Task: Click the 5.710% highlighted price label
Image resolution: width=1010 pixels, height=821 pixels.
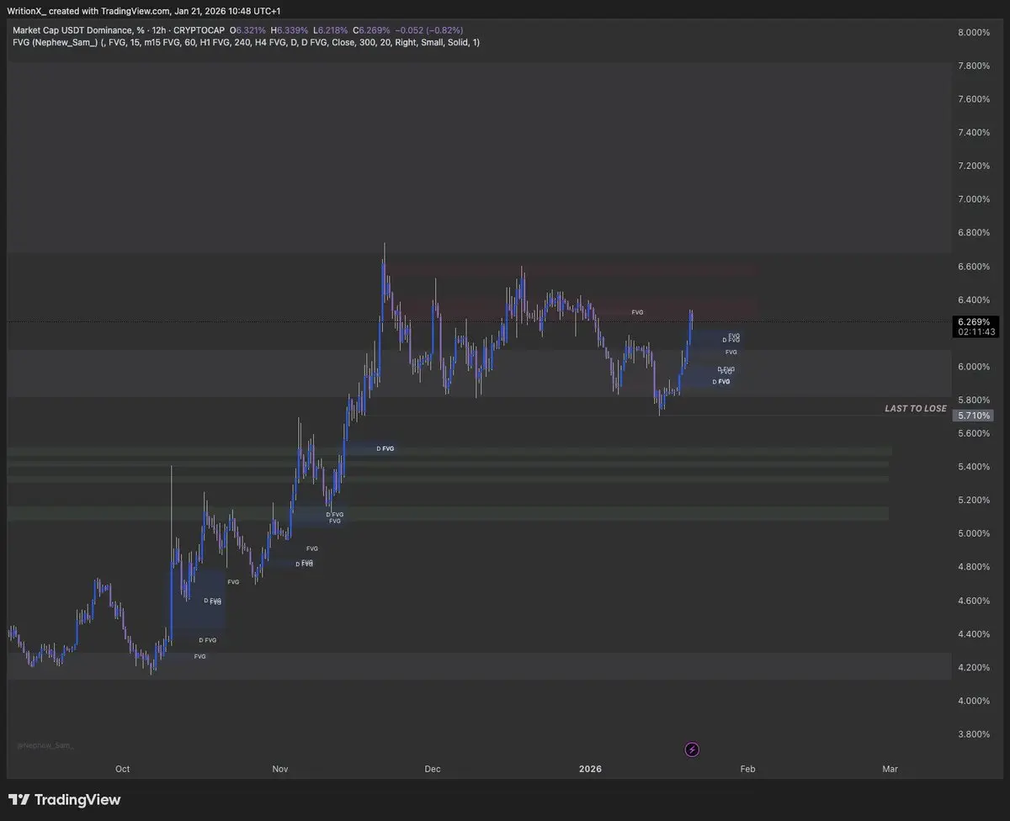Action: tap(975, 416)
